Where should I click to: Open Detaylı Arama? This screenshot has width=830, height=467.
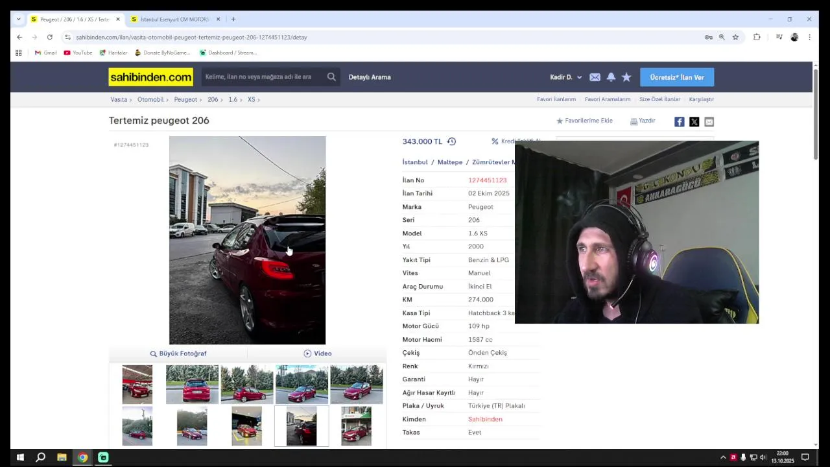[x=370, y=77]
